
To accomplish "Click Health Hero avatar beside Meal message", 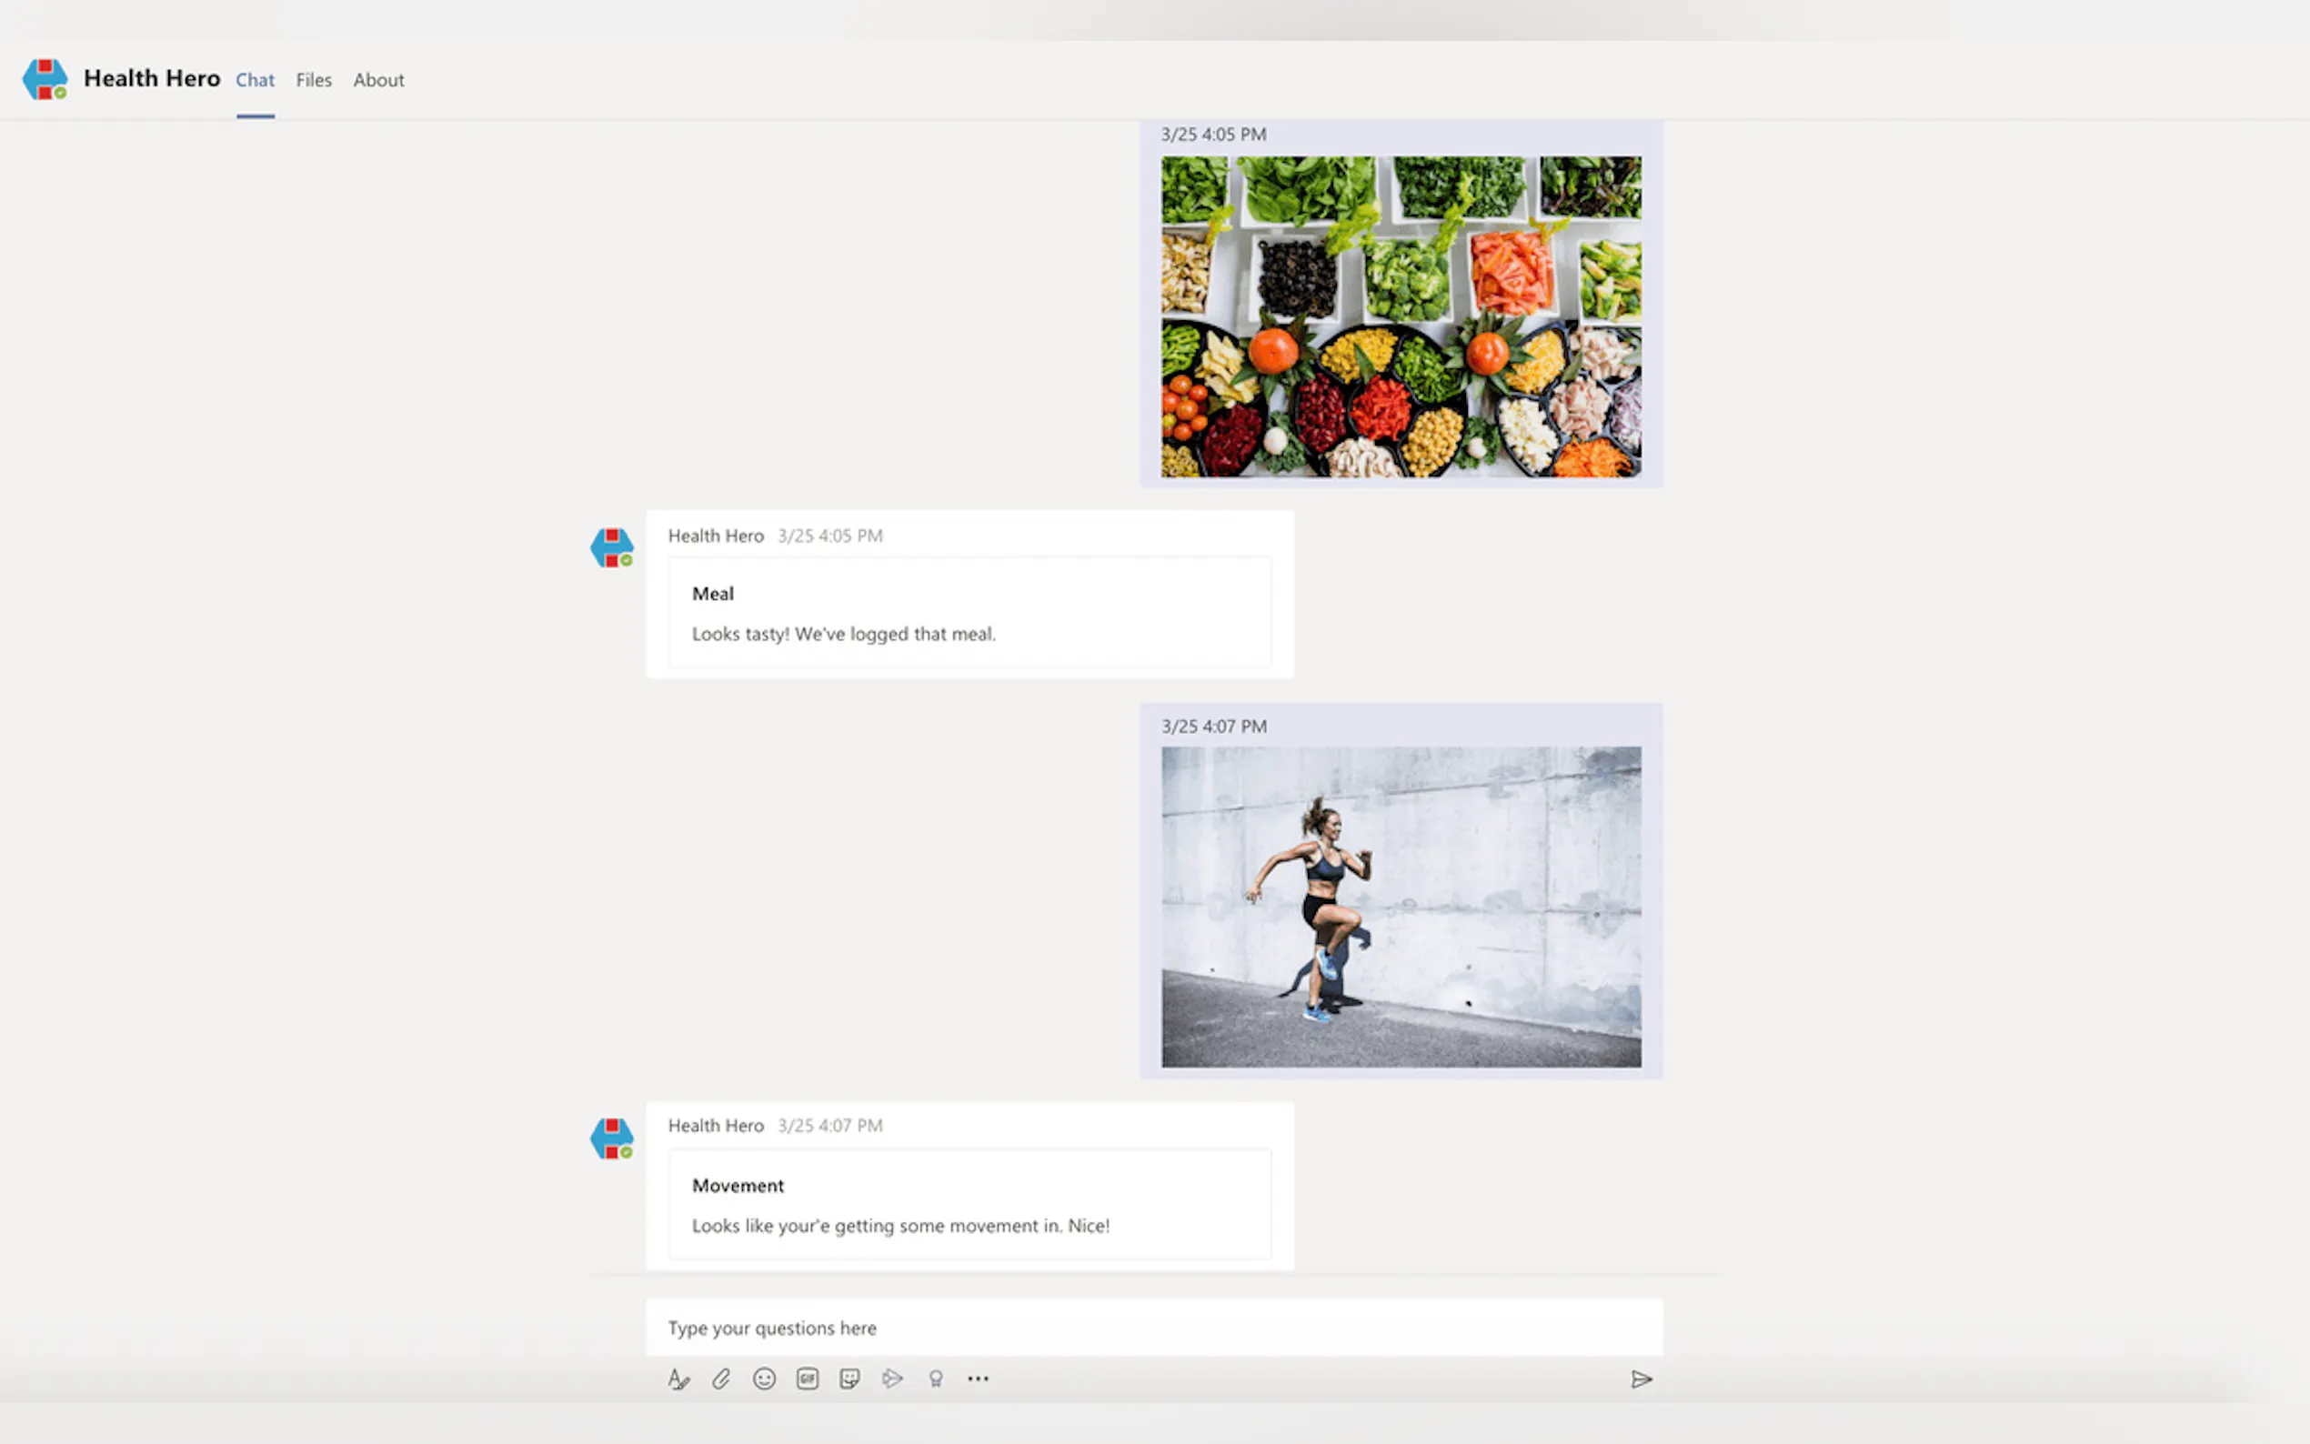I will [x=611, y=548].
